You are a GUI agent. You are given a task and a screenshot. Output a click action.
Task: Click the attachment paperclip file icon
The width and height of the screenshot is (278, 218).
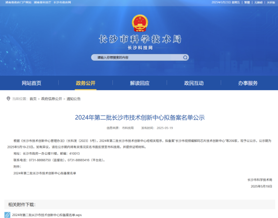tap(7, 215)
